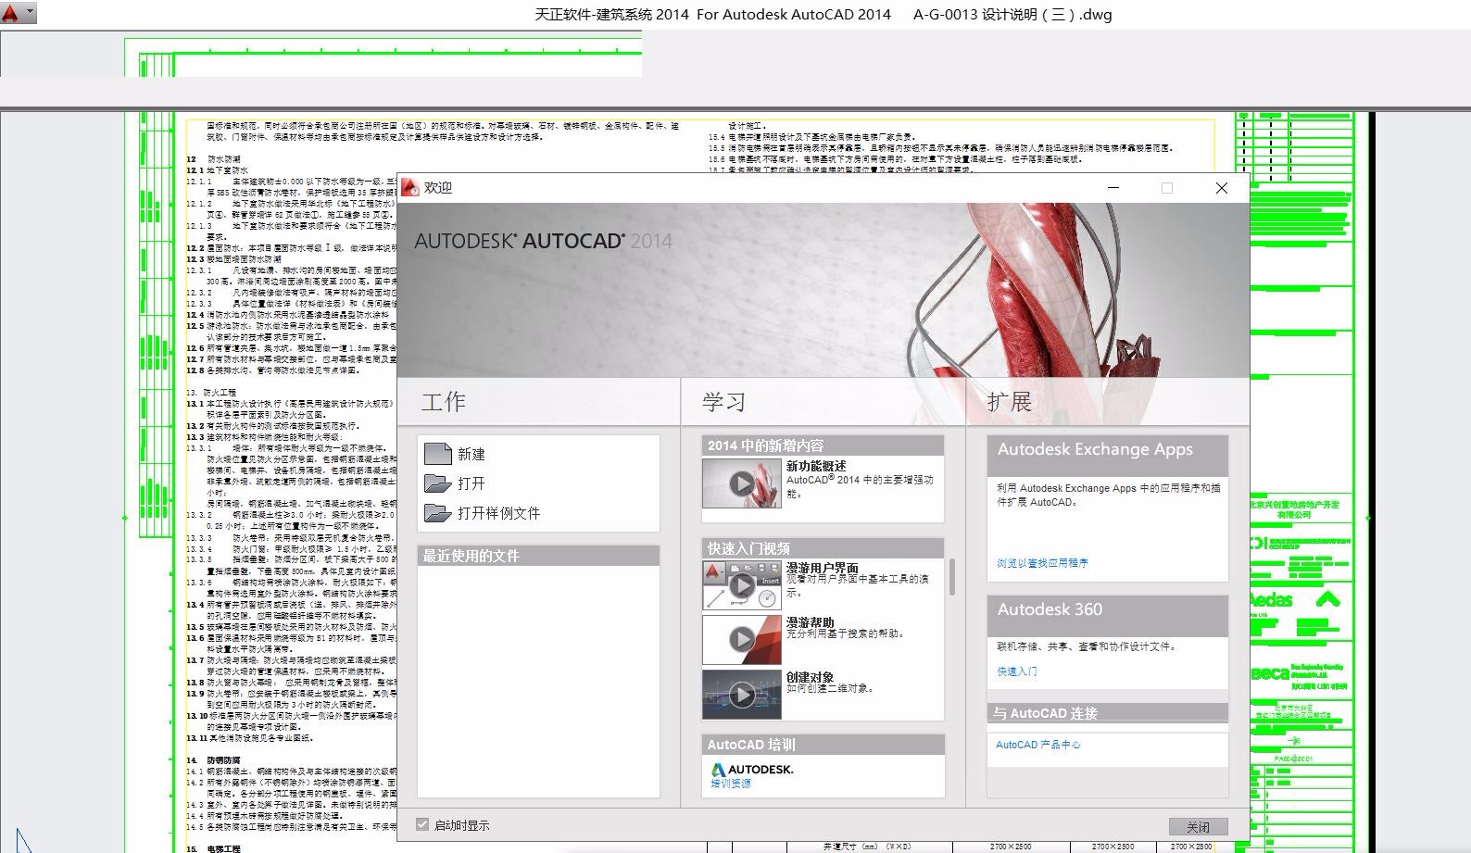The image size is (1471, 853).
Task: Select the 新功能概述 title text
Action: coord(816,466)
